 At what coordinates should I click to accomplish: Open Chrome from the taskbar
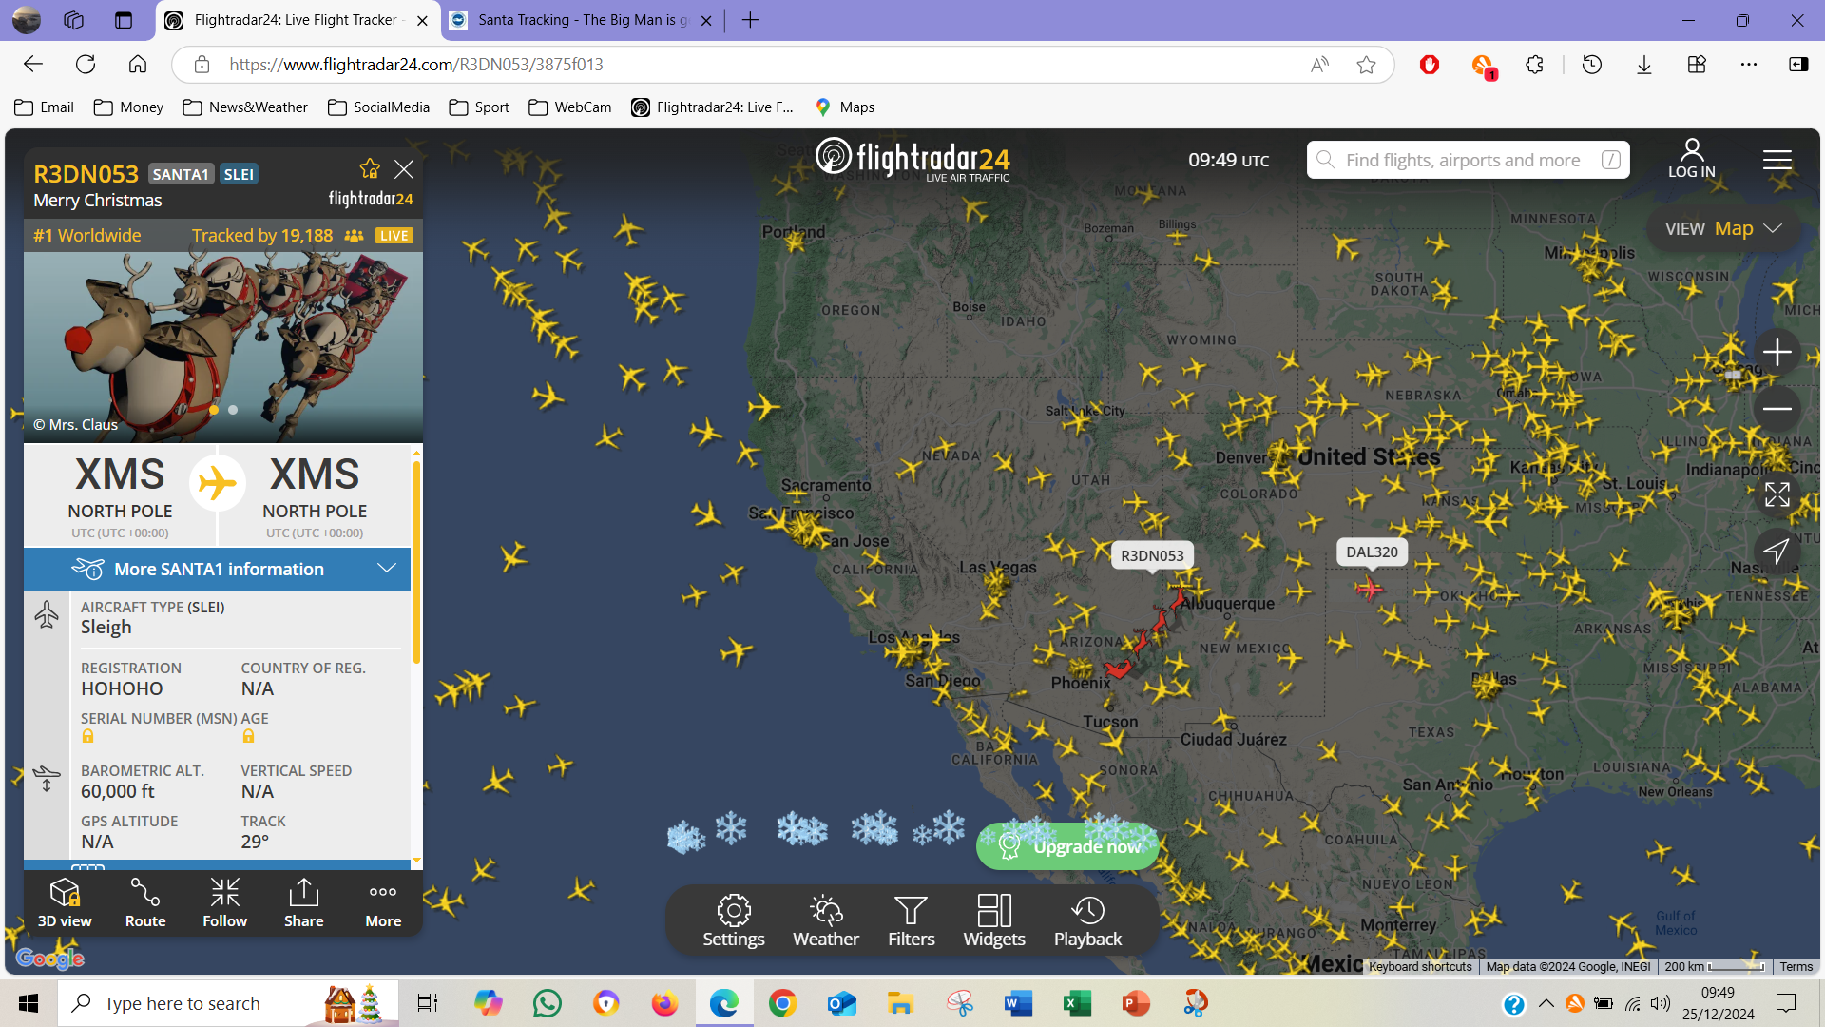pyautogui.click(x=782, y=1003)
